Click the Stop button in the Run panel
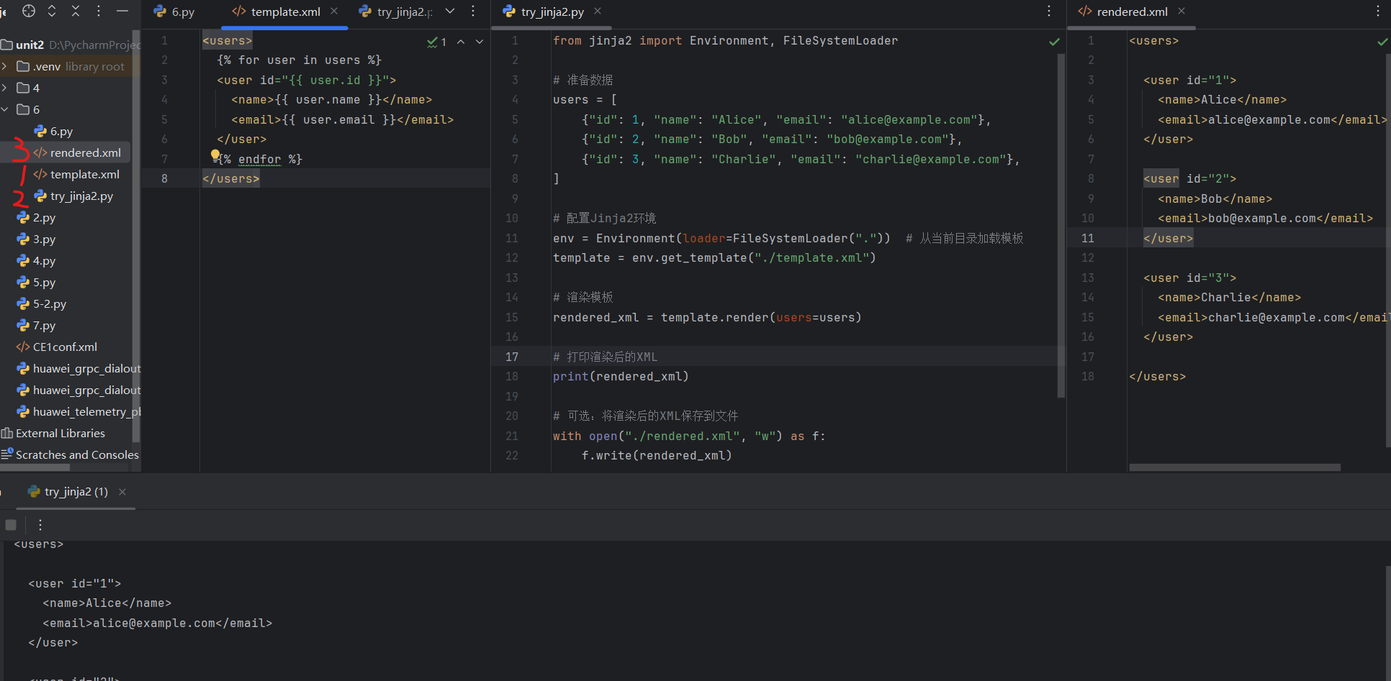 pyautogui.click(x=11, y=525)
